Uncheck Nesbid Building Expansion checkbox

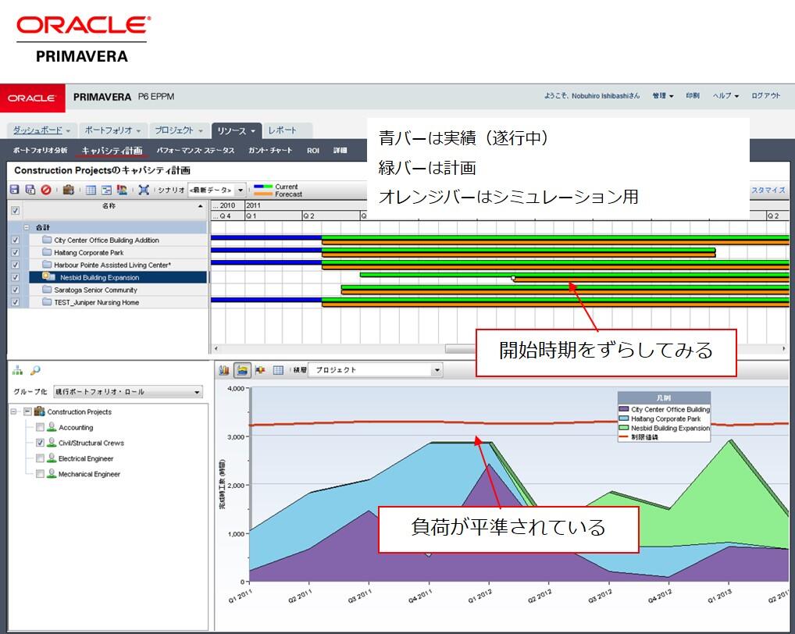click(15, 278)
